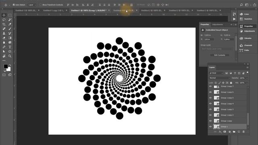Viewport: 258px width, 145px height.
Task: Click the Edit Contents button
Action: coord(219,55)
